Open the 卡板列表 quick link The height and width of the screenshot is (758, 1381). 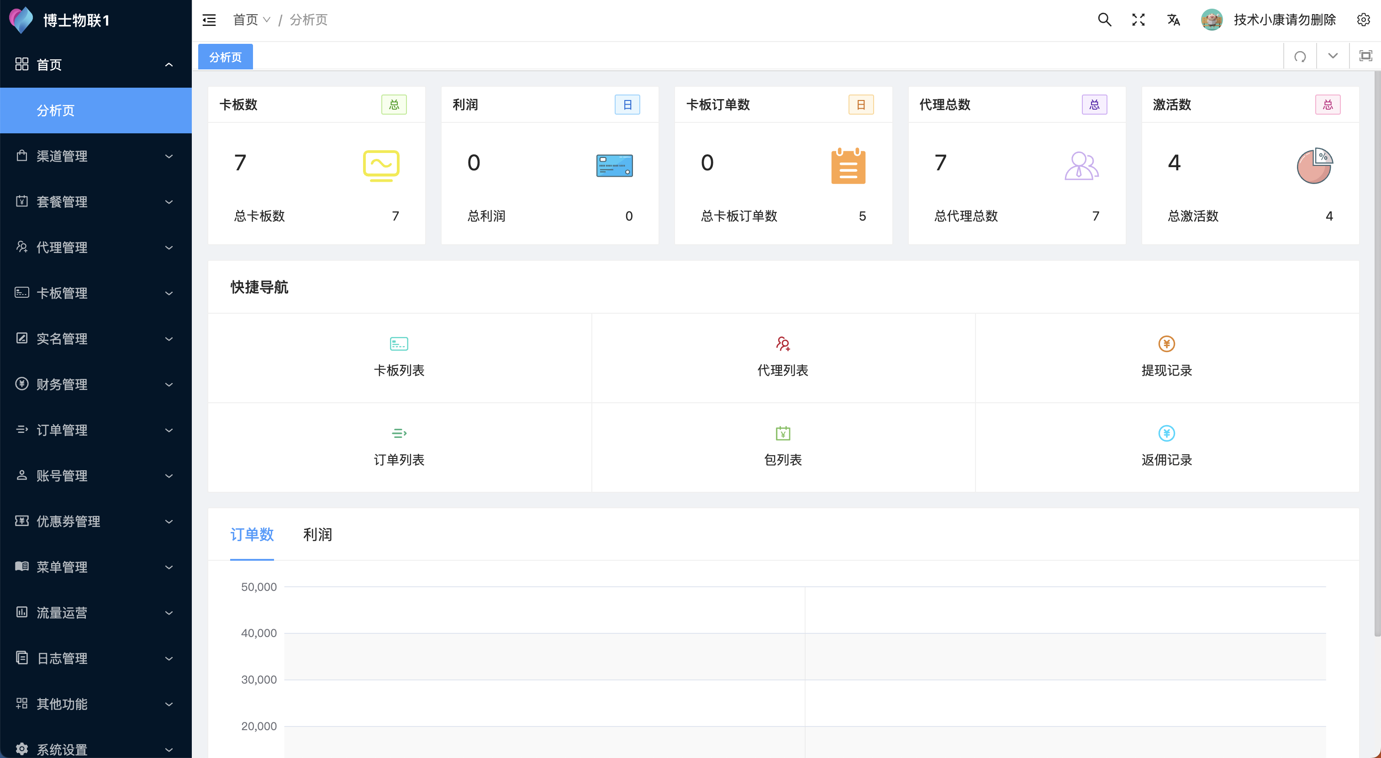(x=400, y=358)
